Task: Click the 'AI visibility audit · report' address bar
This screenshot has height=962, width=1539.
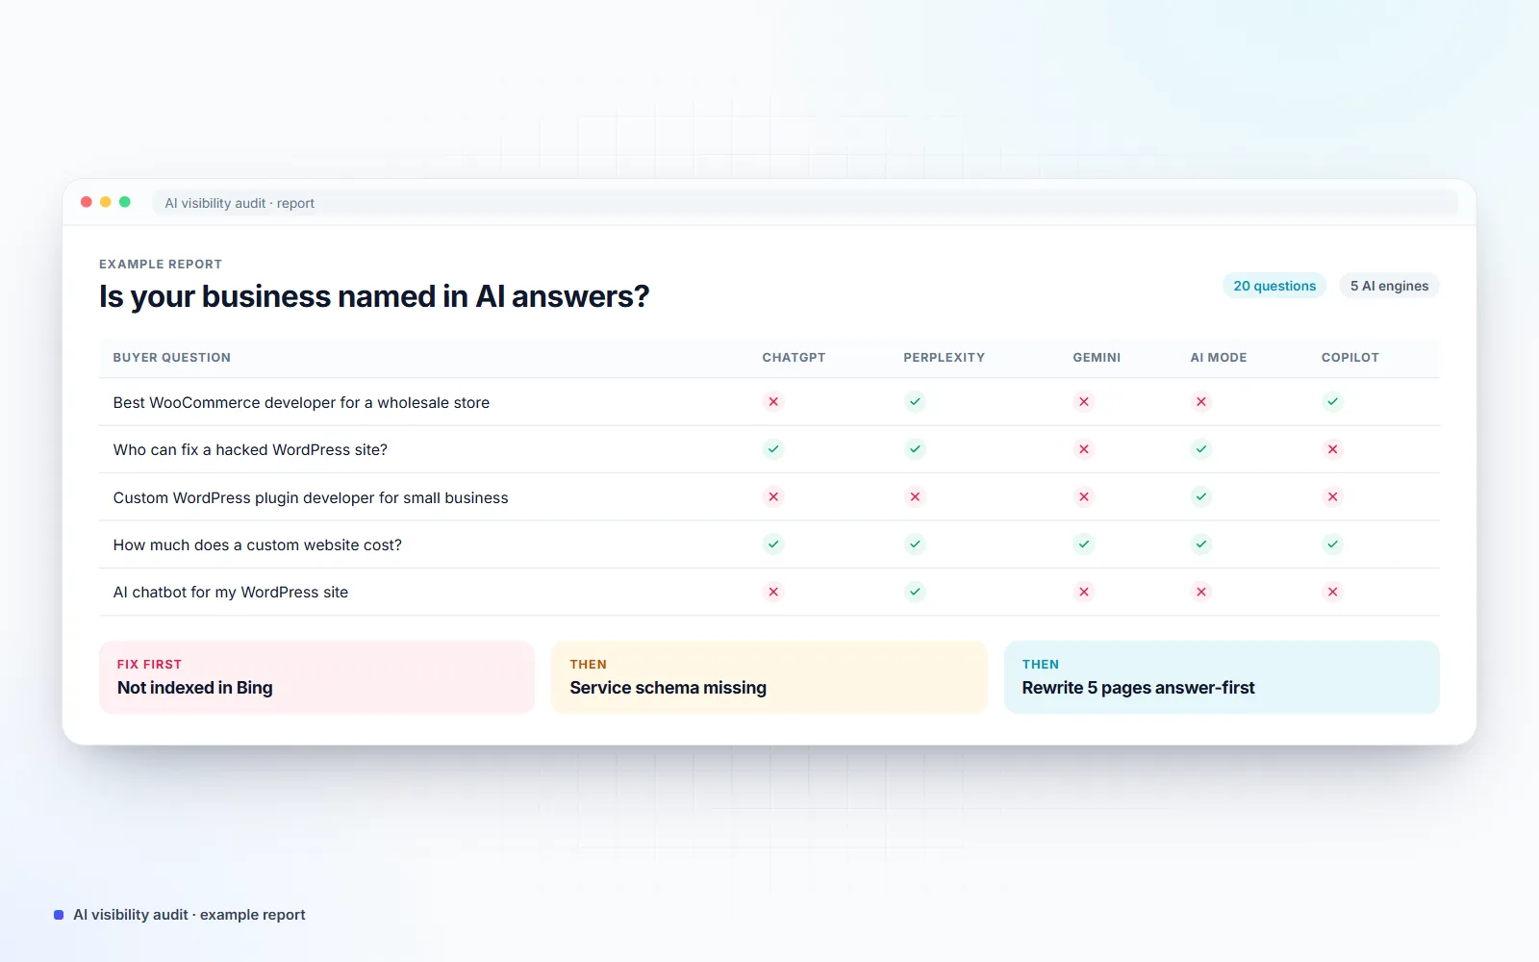Action: coord(805,203)
